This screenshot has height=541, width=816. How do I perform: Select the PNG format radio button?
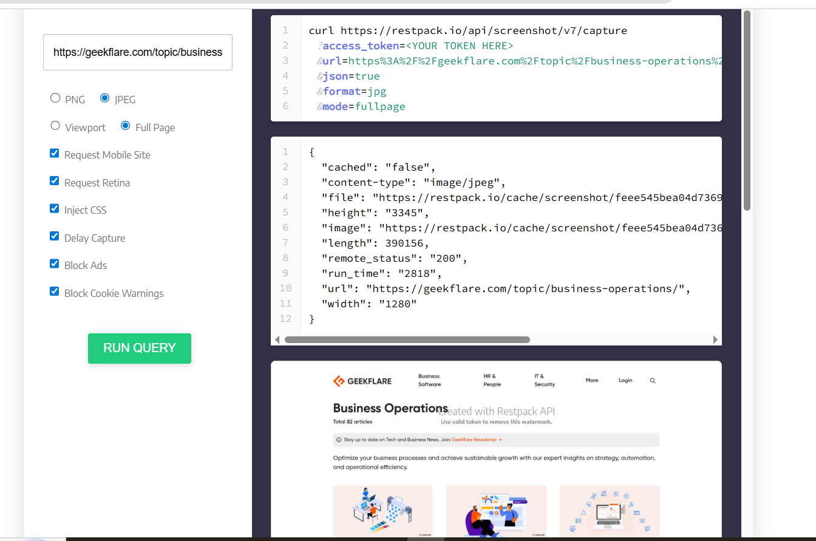click(x=55, y=98)
